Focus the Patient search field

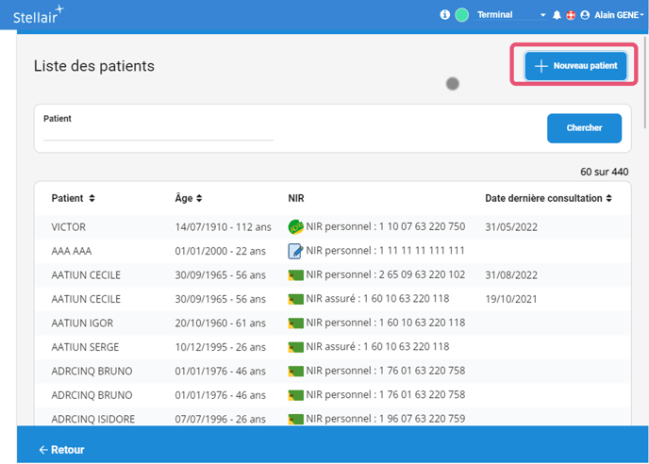pyautogui.click(x=158, y=133)
